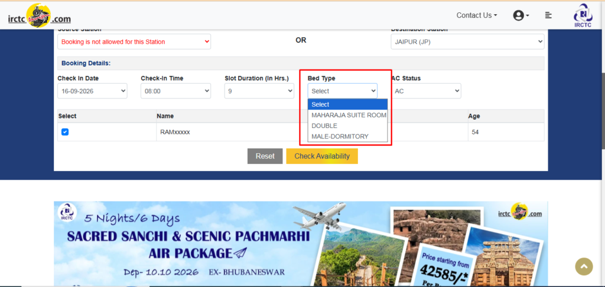Open the hamburger menu icon

(548, 15)
